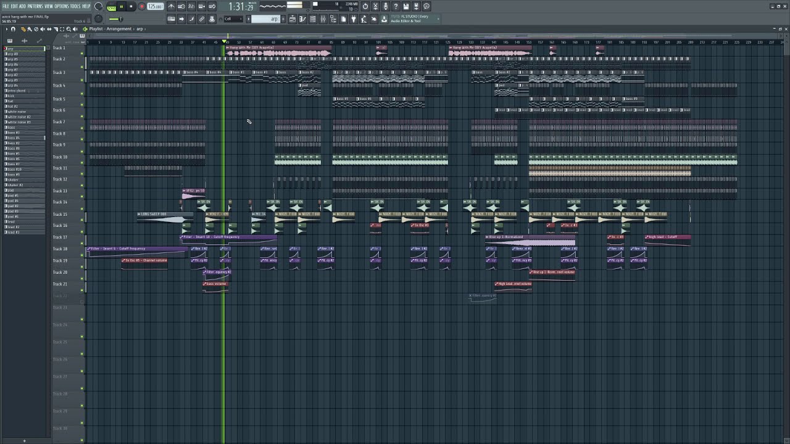The image size is (790, 444).
Task: Show patterns with the piano-key picker icon
Action: coord(10,41)
